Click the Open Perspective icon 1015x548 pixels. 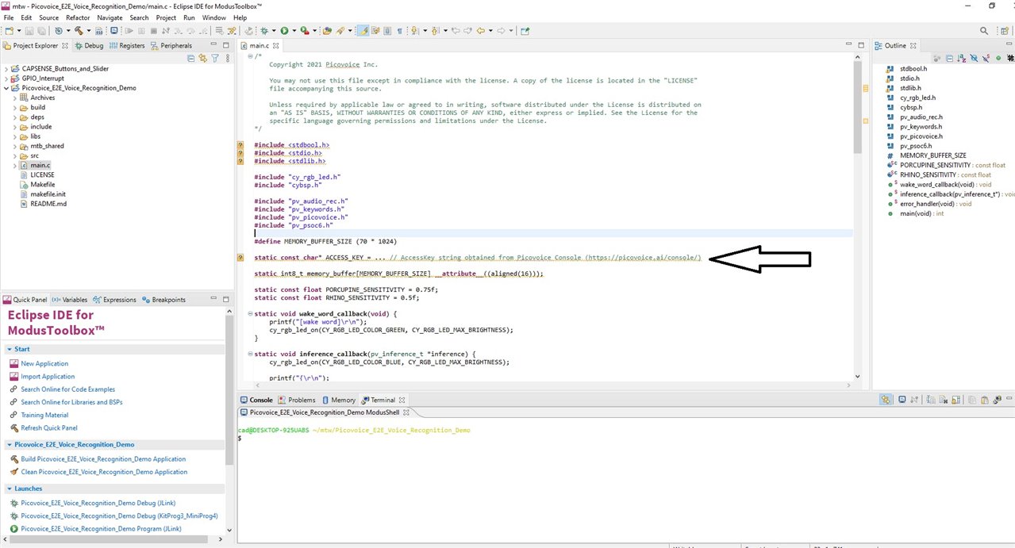click(x=1002, y=31)
